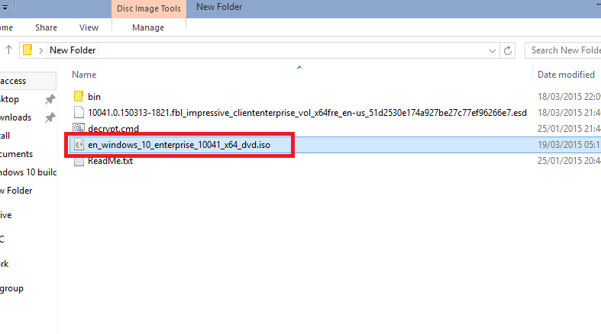This screenshot has width=601, height=334.
Task: Refresh the New Folder view
Action: [508, 50]
